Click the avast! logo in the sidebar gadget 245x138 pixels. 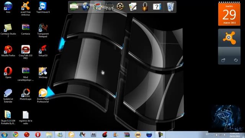coord(229,38)
